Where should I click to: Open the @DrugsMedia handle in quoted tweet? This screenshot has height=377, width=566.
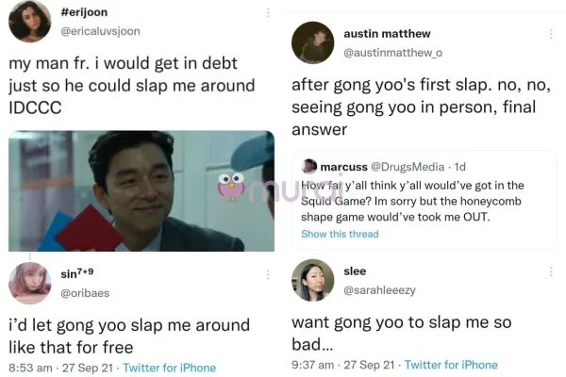tap(408, 166)
